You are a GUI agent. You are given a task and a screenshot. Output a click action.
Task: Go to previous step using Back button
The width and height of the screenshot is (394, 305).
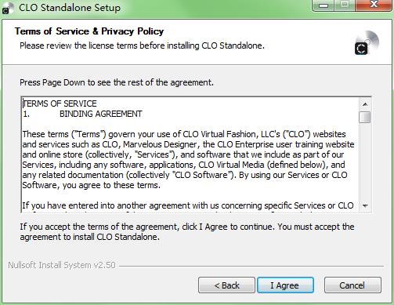[226, 285]
